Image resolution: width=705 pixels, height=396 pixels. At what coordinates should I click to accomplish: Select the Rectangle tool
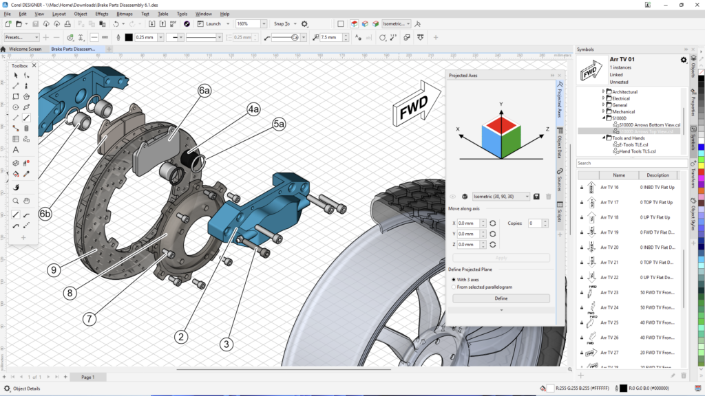coord(16,97)
